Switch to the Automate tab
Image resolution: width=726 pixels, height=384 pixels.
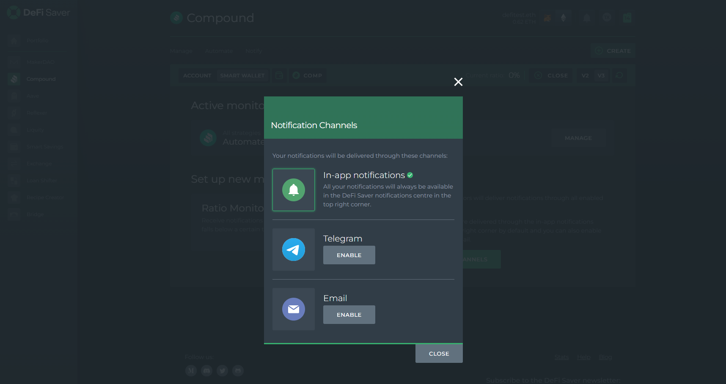[x=219, y=51]
